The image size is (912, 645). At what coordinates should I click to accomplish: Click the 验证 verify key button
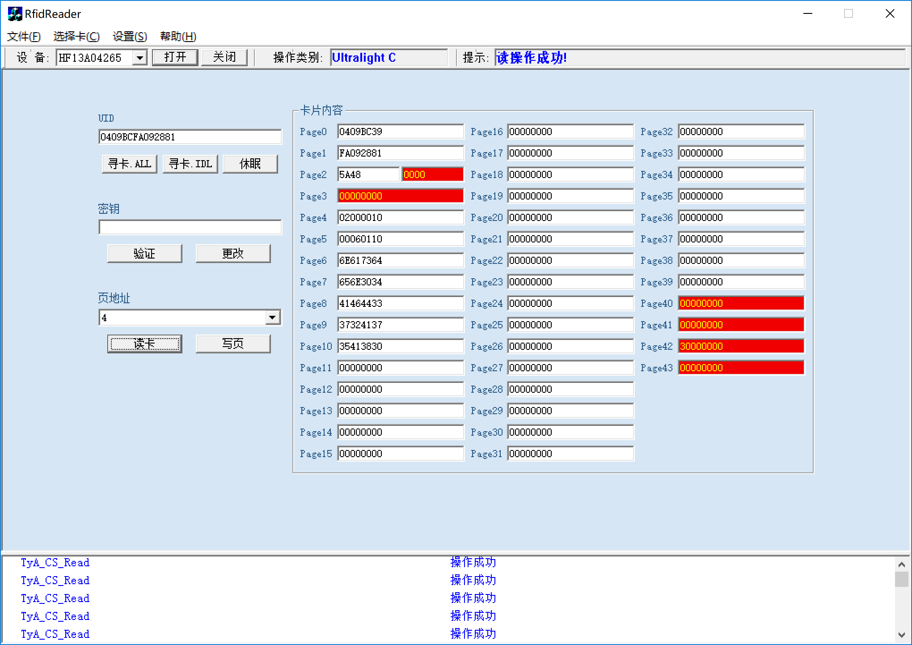144,254
